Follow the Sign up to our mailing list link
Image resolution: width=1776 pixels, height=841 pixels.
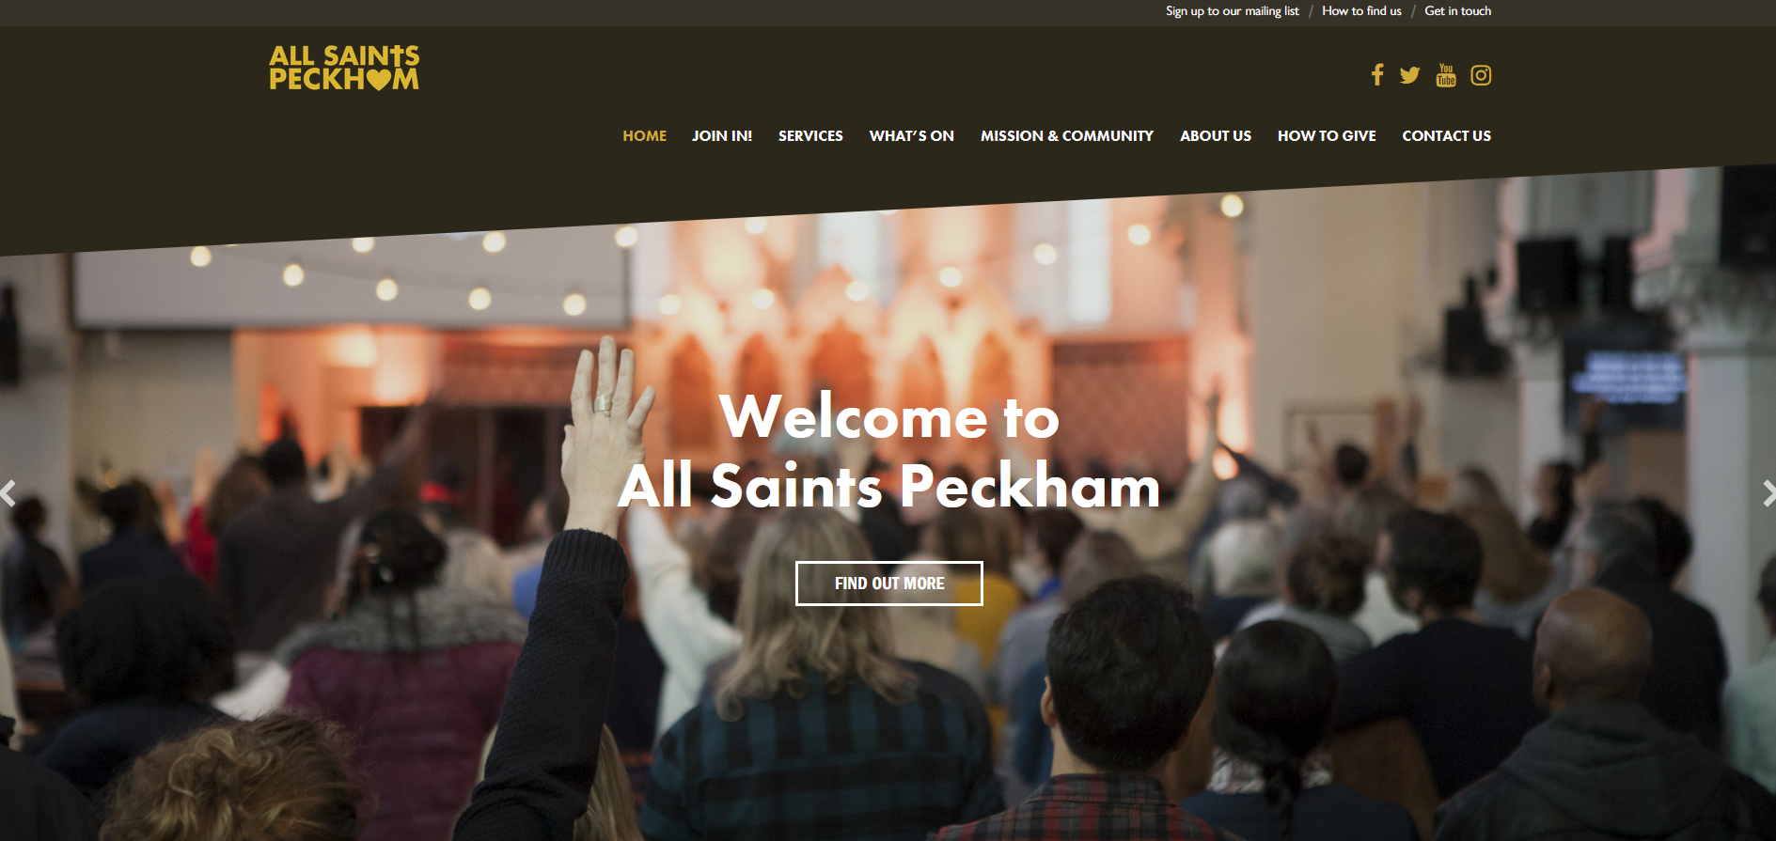coord(1232,11)
